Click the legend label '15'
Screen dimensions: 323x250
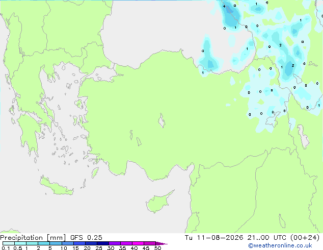pos(75,248)
